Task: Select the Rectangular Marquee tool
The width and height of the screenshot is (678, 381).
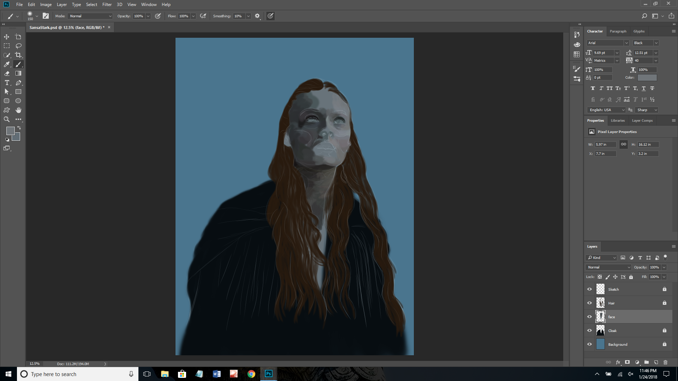Action: [x=7, y=46]
